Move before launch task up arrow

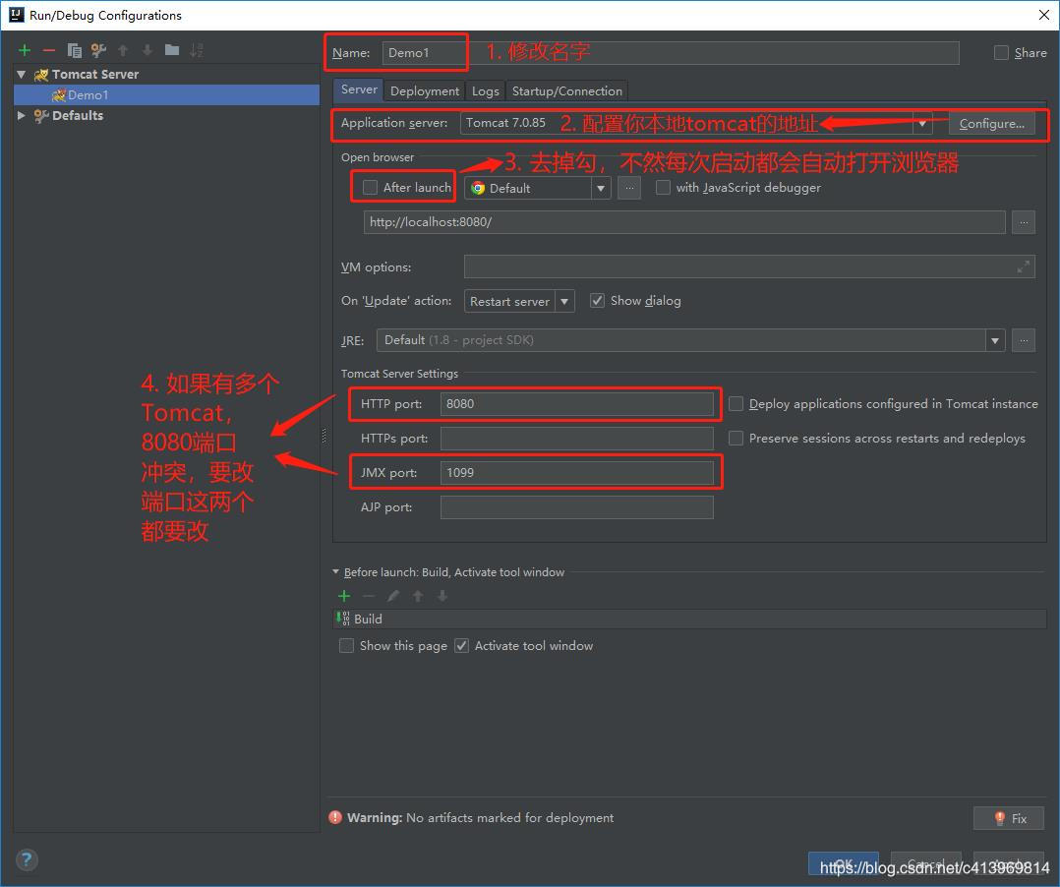point(418,596)
